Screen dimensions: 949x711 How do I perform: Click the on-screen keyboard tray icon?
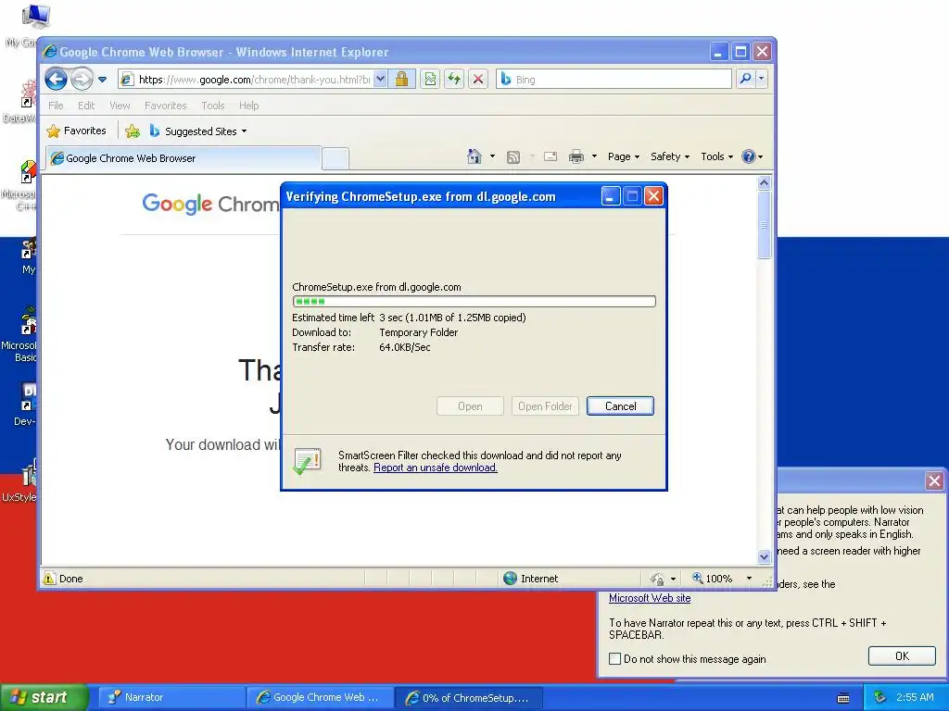tap(843, 698)
